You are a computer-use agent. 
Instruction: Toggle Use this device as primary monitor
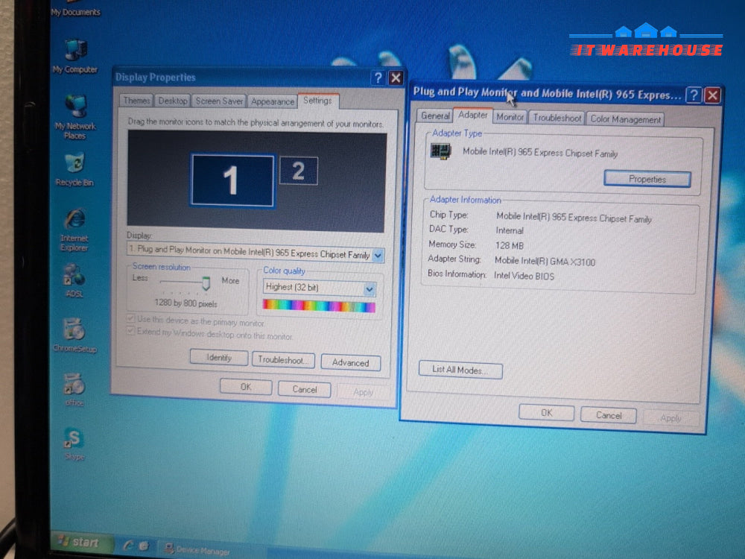point(130,318)
